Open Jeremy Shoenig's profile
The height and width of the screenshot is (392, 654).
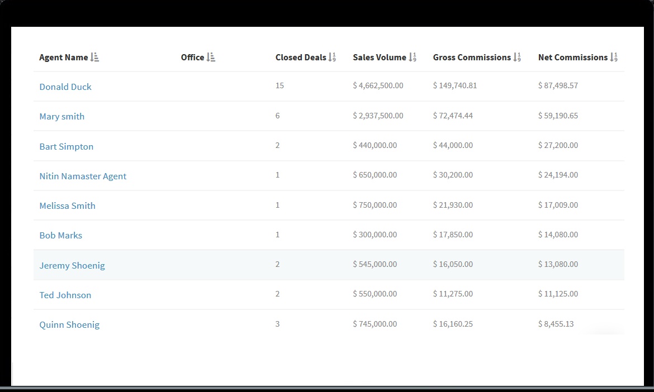72,265
